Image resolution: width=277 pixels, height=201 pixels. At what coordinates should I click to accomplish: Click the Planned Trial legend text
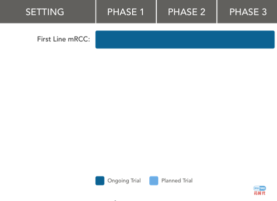point(177,180)
